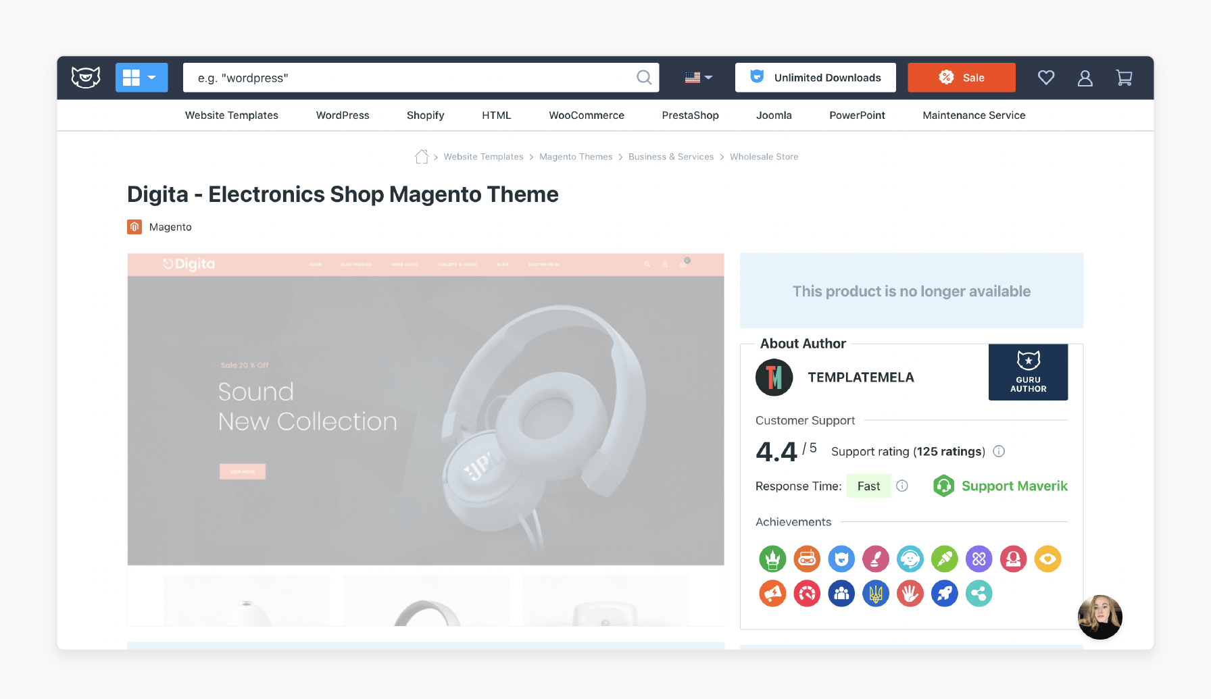Image resolution: width=1211 pixels, height=699 pixels.
Task: Click the 4.4 support rating score
Action: pyautogui.click(x=776, y=452)
